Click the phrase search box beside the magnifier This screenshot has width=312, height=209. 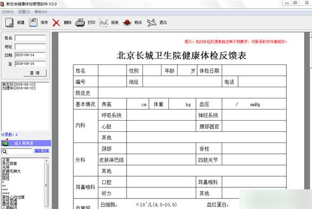coord(20,152)
